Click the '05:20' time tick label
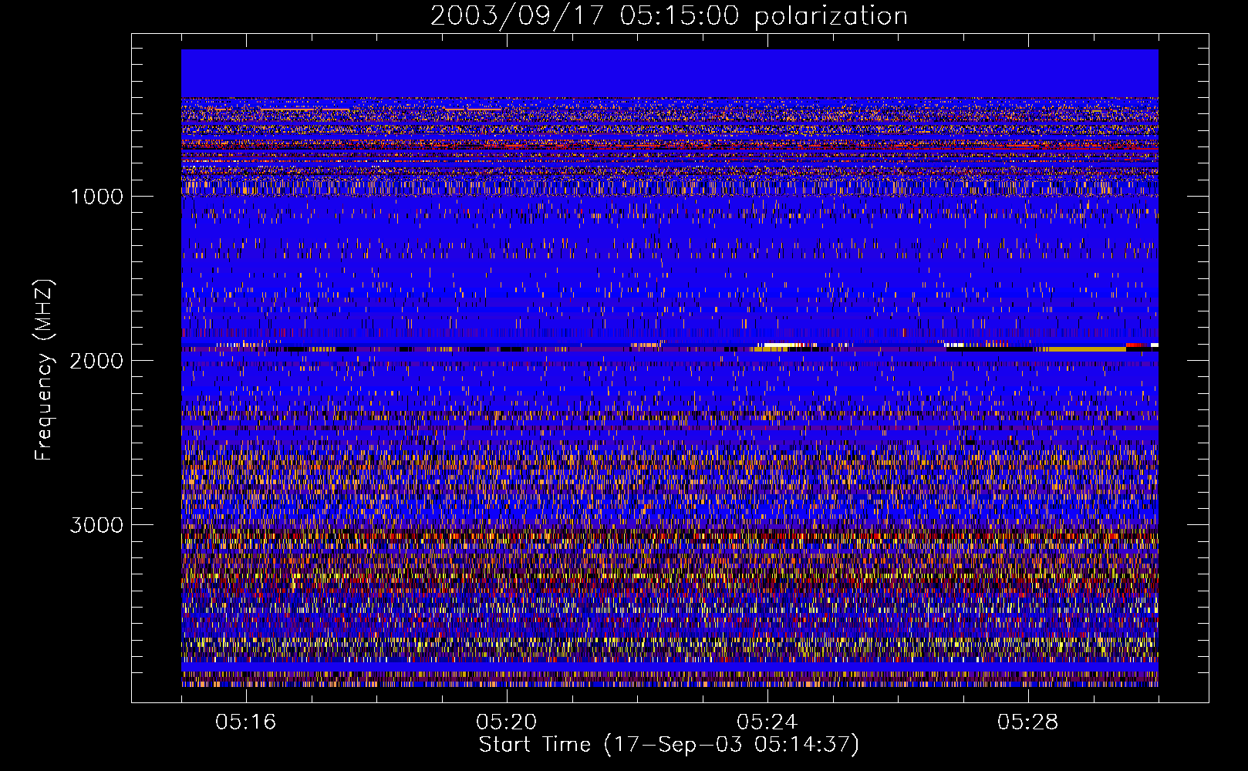 [x=507, y=722]
